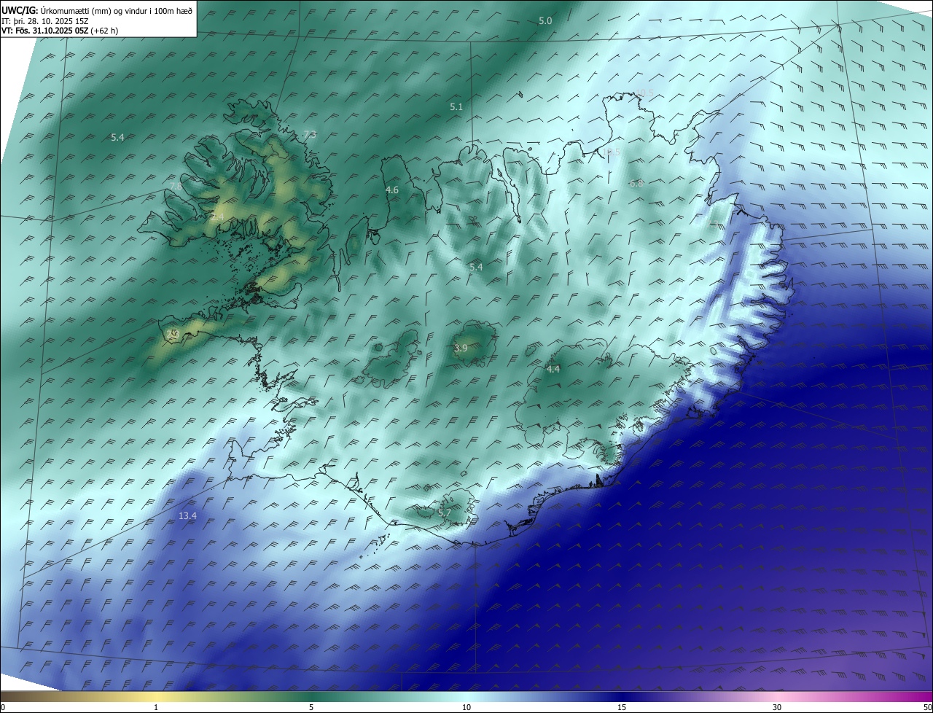933x713 pixels.
Task: Select the tick label 5 on the color scale
Action: 311,707
